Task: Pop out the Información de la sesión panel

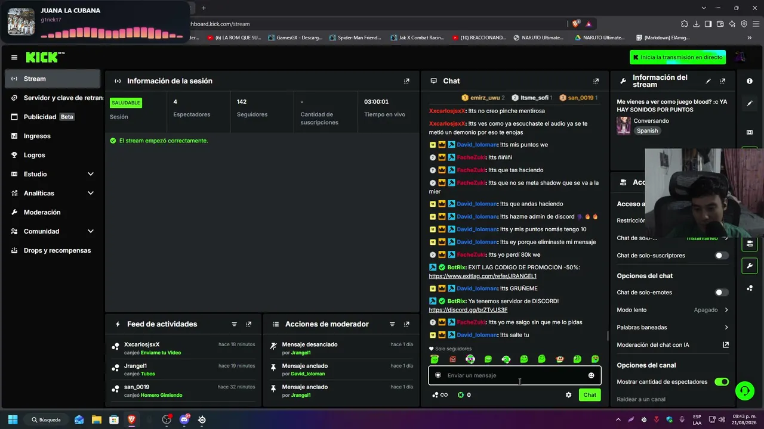Action: pos(406,81)
